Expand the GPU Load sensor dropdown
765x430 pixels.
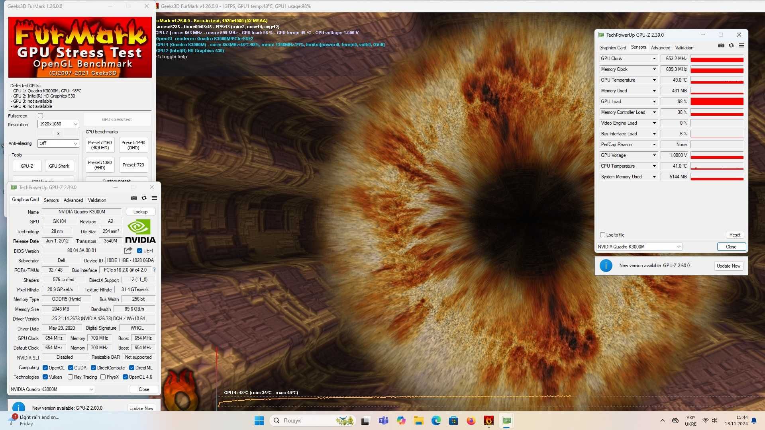pos(654,102)
